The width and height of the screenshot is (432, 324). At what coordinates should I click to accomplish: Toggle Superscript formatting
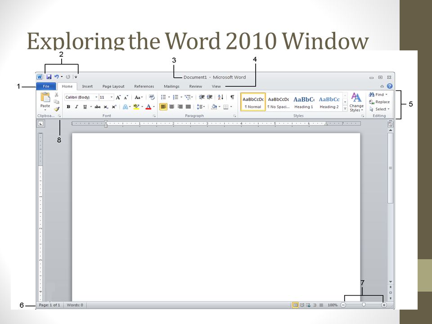[x=114, y=107]
